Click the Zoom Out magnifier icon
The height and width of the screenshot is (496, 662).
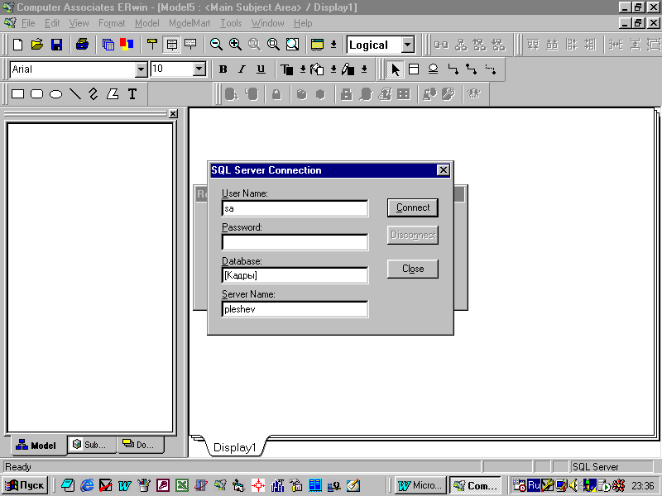[x=216, y=45]
